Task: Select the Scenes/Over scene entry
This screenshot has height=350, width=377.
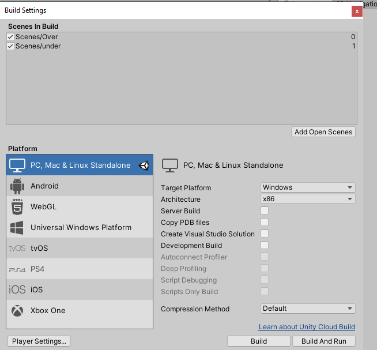Action: click(182, 37)
